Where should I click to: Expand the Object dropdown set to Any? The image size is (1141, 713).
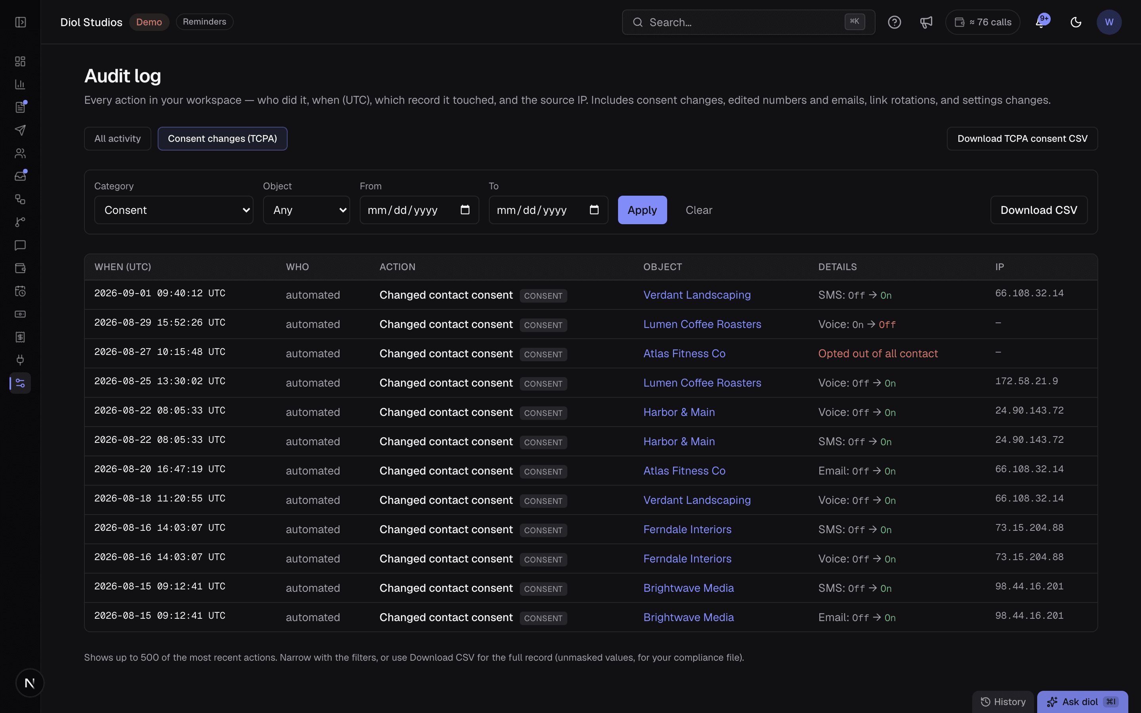[307, 210]
